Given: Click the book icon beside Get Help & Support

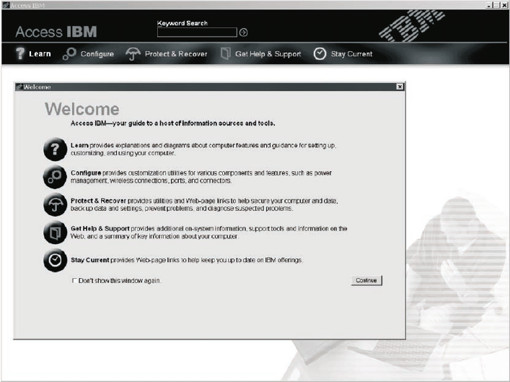Looking at the screenshot, I should point(225,53).
